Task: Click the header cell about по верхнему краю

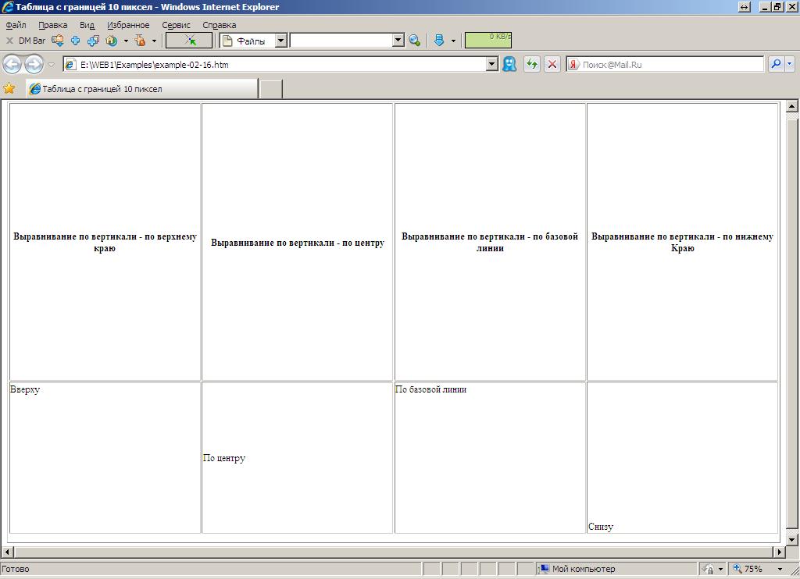Action: tap(105, 242)
